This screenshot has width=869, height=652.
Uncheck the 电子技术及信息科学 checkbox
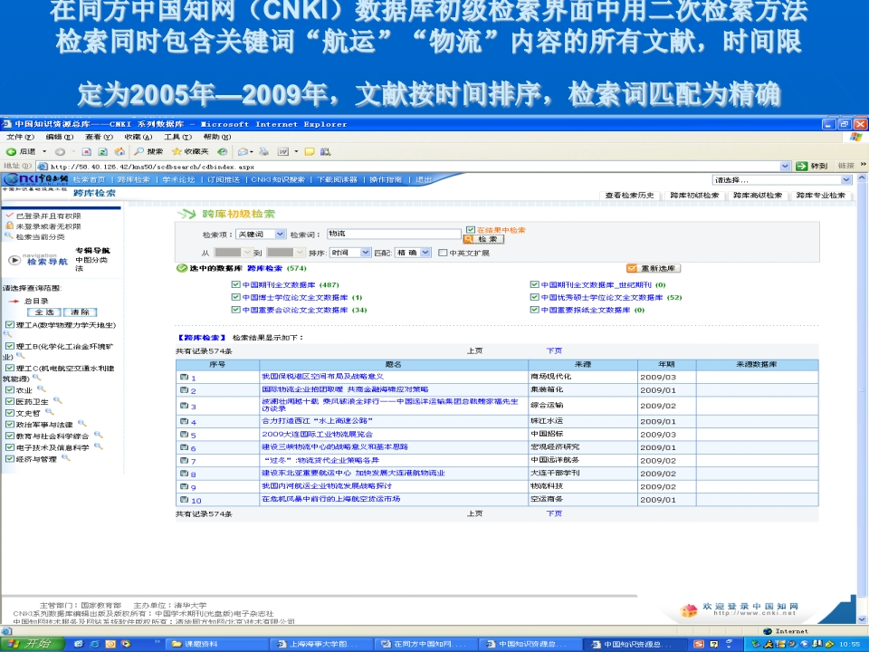pos(10,446)
